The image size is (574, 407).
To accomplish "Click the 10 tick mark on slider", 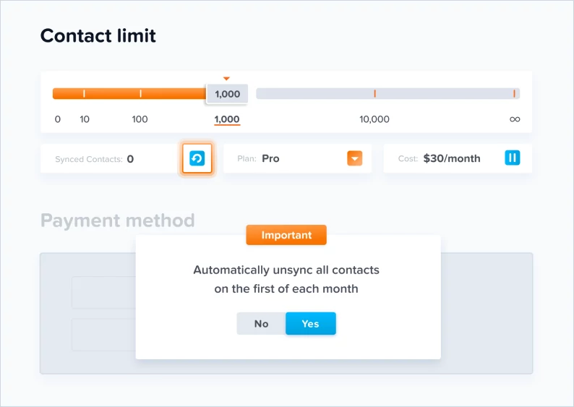I will point(84,93).
